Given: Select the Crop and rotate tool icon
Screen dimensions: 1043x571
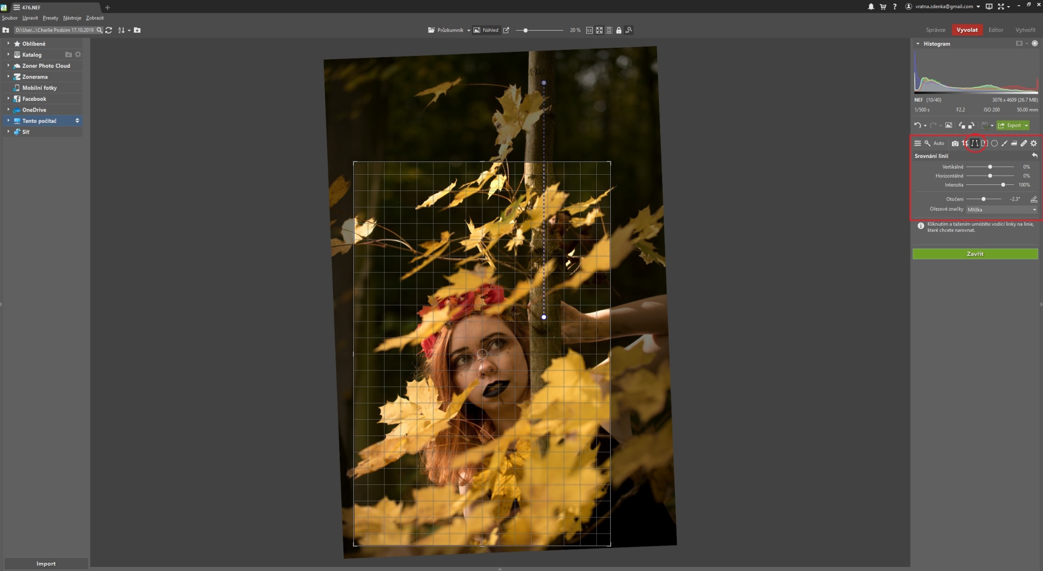Looking at the screenshot, I should (x=964, y=143).
